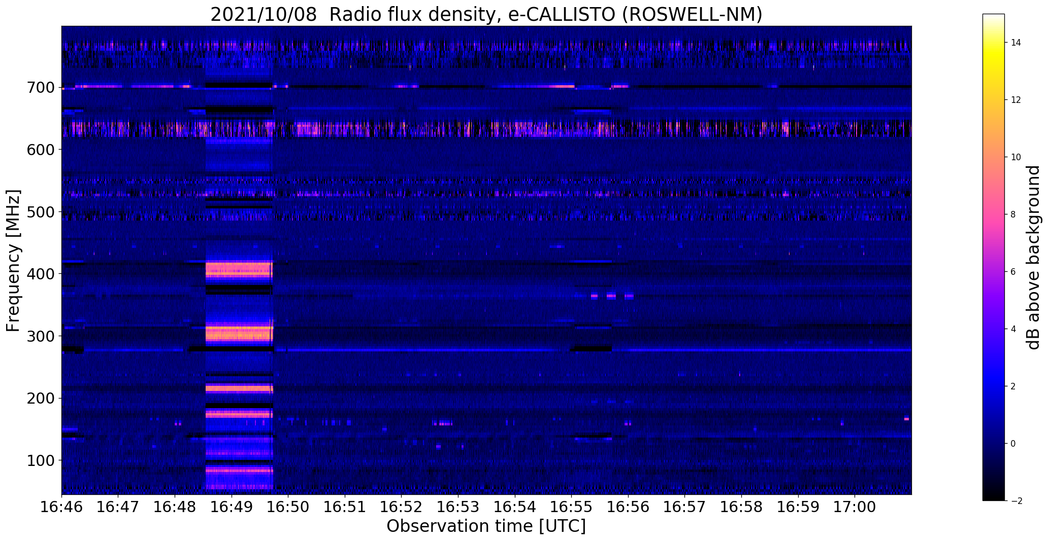
Task: Click the colorbar tick label 2
Action: point(1013,386)
